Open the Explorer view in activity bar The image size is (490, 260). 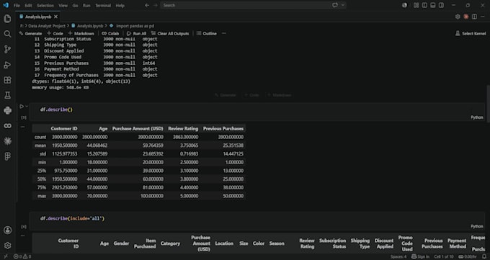click(x=7, y=19)
